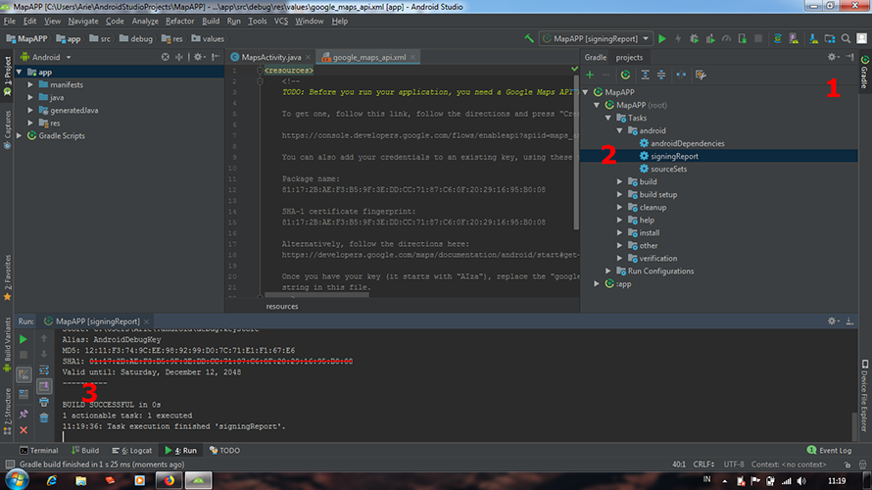Open Device File Explorer side panel
The width and height of the screenshot is (872, 490).
pyautogui.click(x=865, y=396)
